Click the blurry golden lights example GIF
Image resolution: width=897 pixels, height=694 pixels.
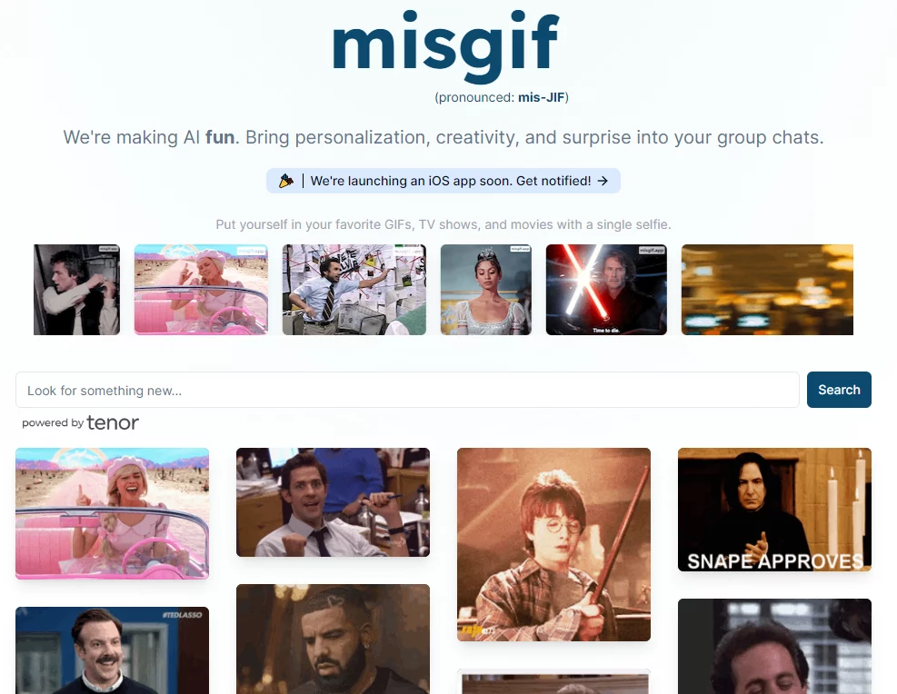[x=767, y=290]
